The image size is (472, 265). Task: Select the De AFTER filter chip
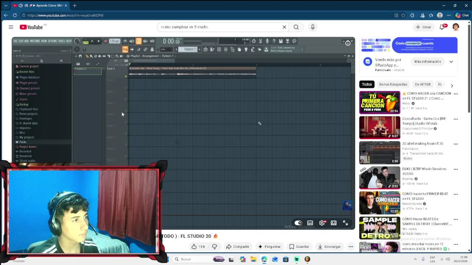pyautogui.click(x=423, y=84)
